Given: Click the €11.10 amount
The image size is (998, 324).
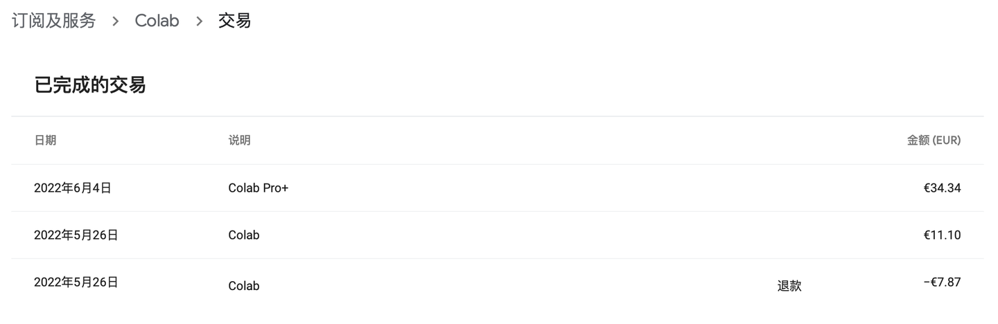Looking at the screenshot, I should click(943, 235).
